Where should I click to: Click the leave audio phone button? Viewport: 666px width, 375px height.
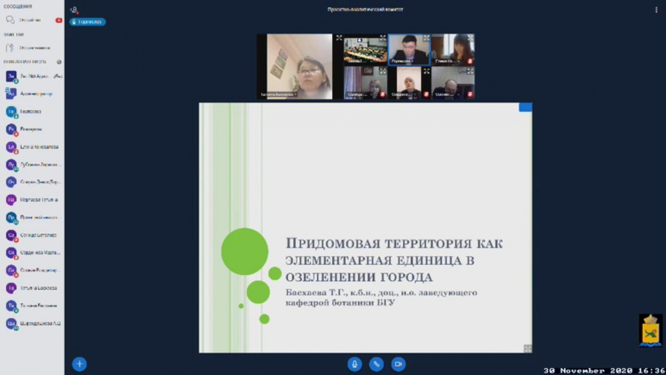point(377,364)
